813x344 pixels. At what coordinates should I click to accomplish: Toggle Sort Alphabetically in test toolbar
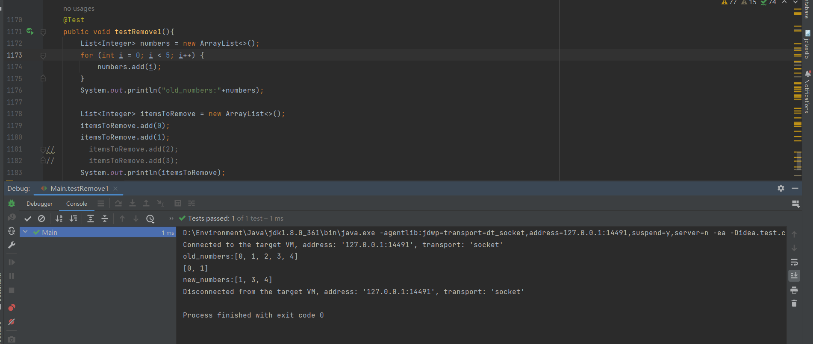point(59,219)
